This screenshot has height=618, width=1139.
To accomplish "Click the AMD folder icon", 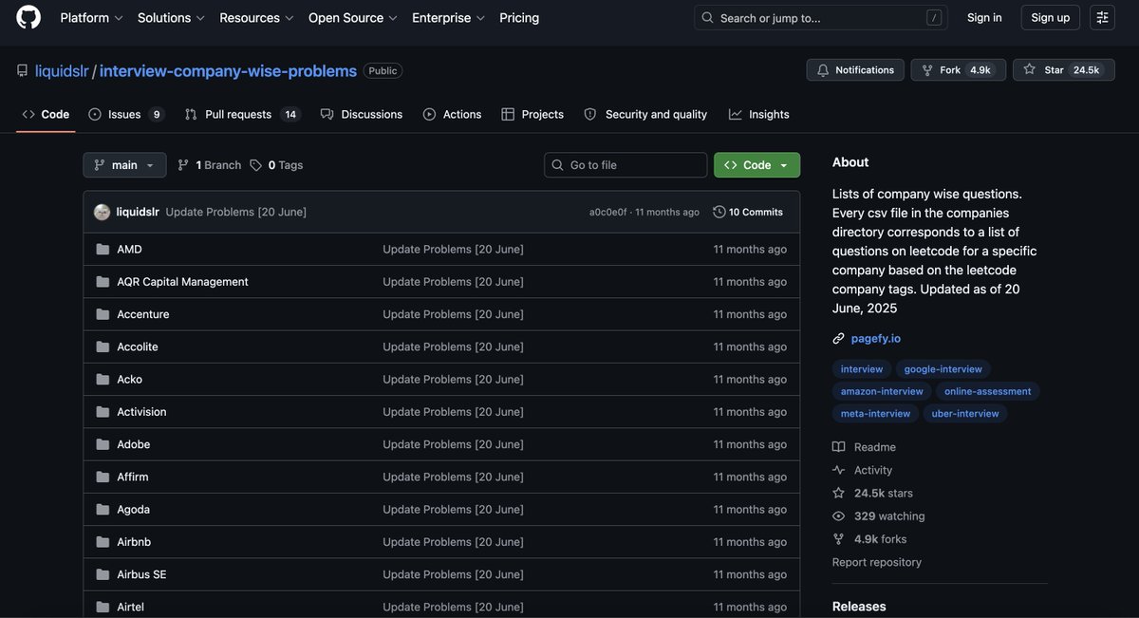I will coord(103,249).
